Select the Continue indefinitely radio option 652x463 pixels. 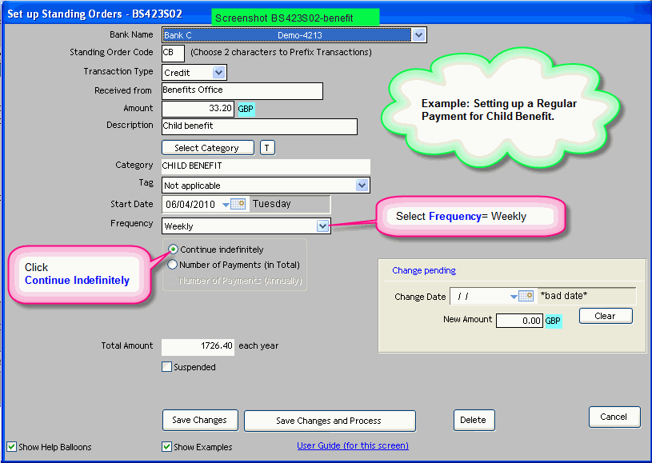coord(172,249)
